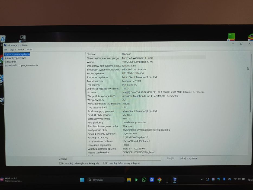Select the 'Model systemu' Modern 15 A10M row
The height and width of the screenshot is (190, 253).
click(146, 81)
